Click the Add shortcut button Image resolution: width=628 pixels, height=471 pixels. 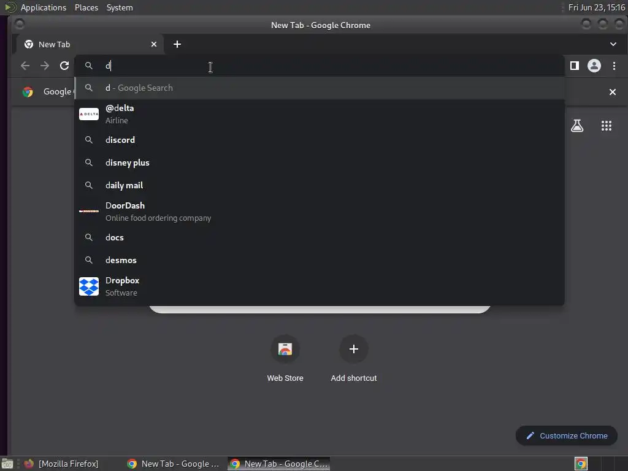pyautogui.click(x=354, y=358)
